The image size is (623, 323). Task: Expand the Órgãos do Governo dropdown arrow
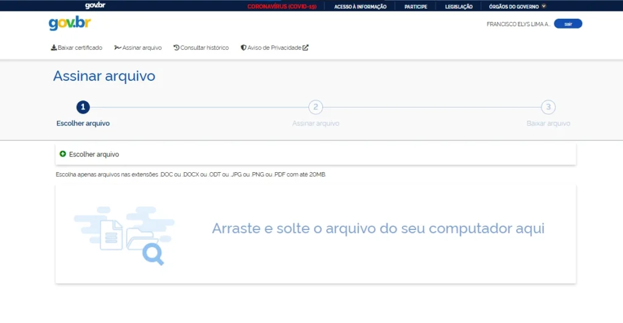coord(544,6)
